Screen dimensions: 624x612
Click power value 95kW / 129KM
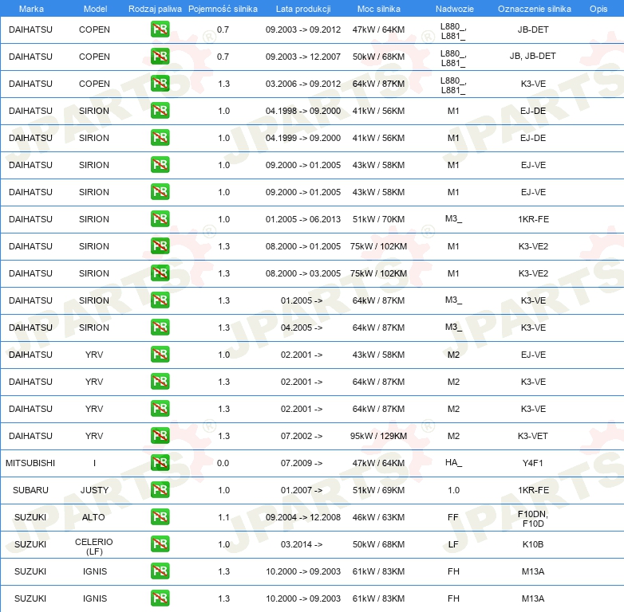click(x=378, y=436)
